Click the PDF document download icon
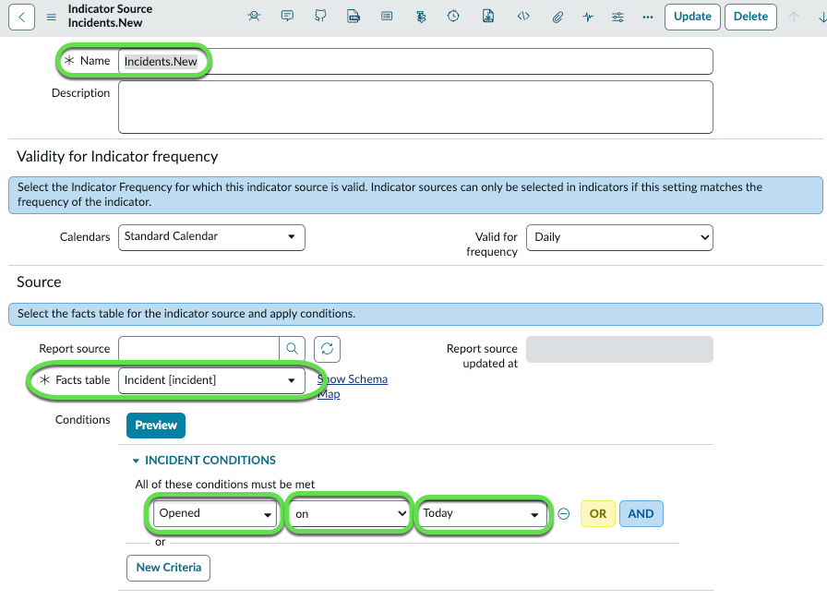 point(488,17)
